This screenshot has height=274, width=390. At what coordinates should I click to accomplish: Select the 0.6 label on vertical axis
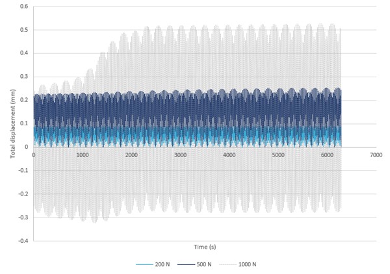coord(23,6)
